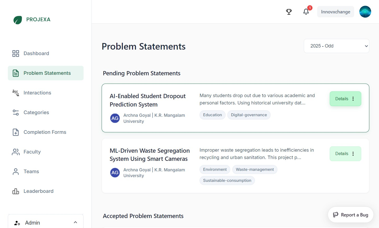Viewport: 379px width, 228px height.
Task: Open Completion Forms section
Action: (15, 132)
